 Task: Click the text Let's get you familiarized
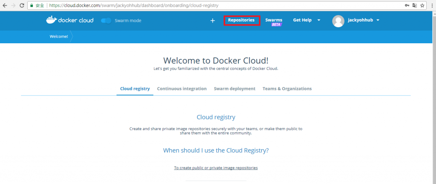coord(216,69)
